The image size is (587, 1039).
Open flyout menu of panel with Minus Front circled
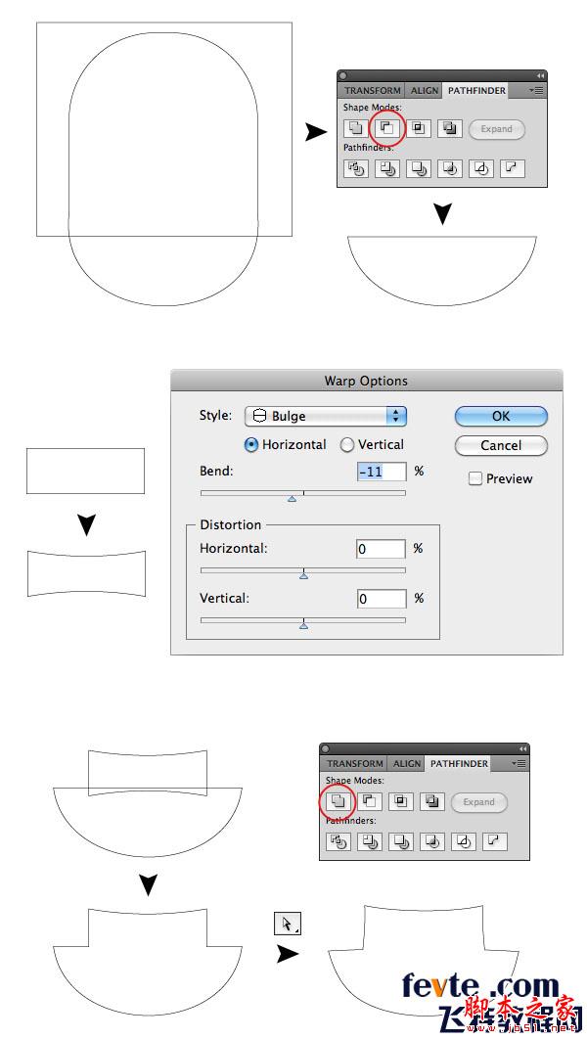point(538,90)
